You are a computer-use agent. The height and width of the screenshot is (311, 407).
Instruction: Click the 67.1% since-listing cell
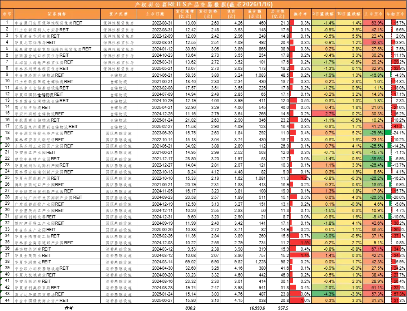coord(373,249)
